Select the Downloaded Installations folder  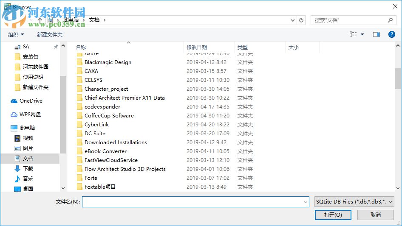[116, 142]
